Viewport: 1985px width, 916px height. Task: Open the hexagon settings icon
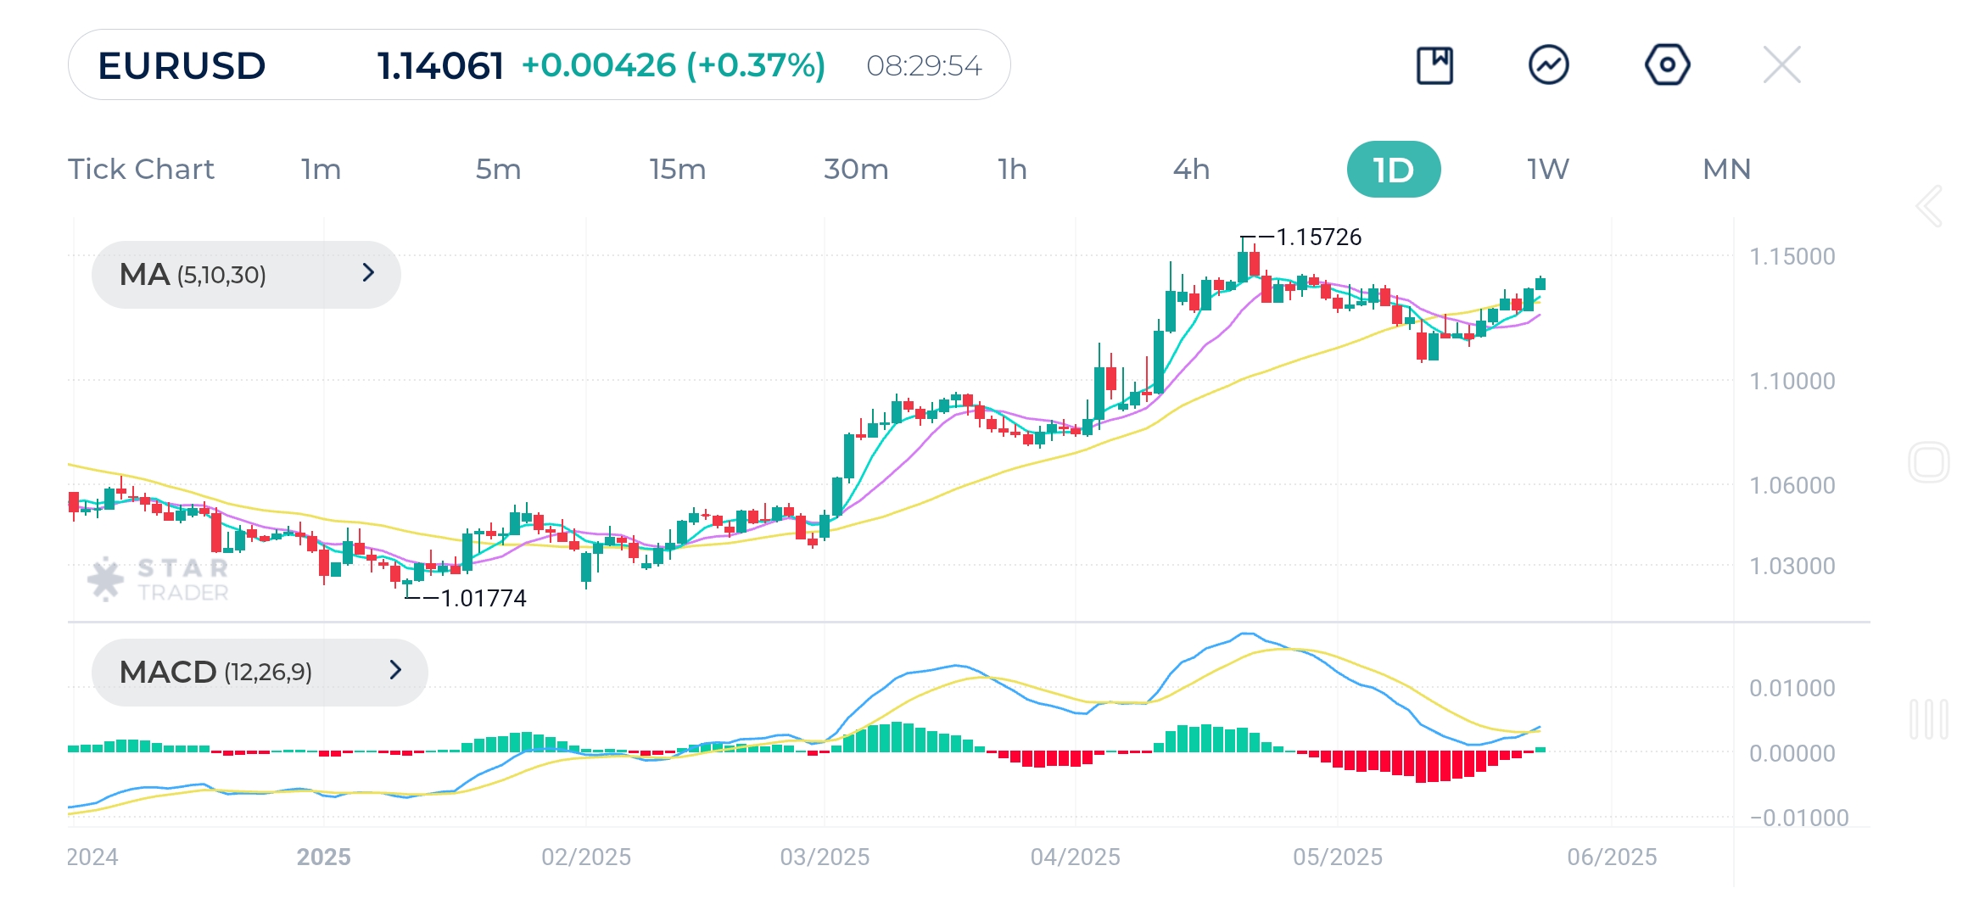1667,65
